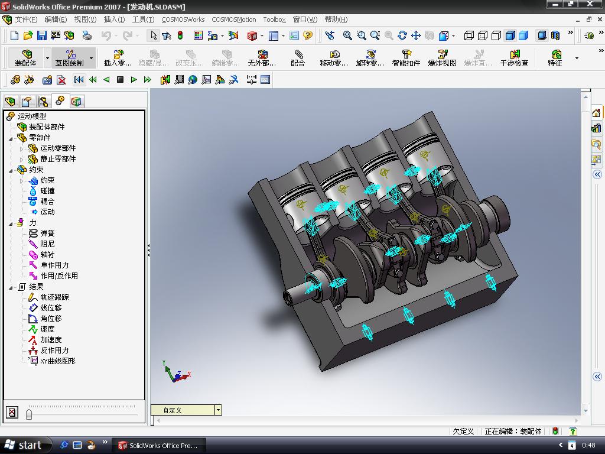Toggle the Shadows in shaded mode icon
Image resolution: width=605 pixels, height=454 pixels.
coord(542,35)
